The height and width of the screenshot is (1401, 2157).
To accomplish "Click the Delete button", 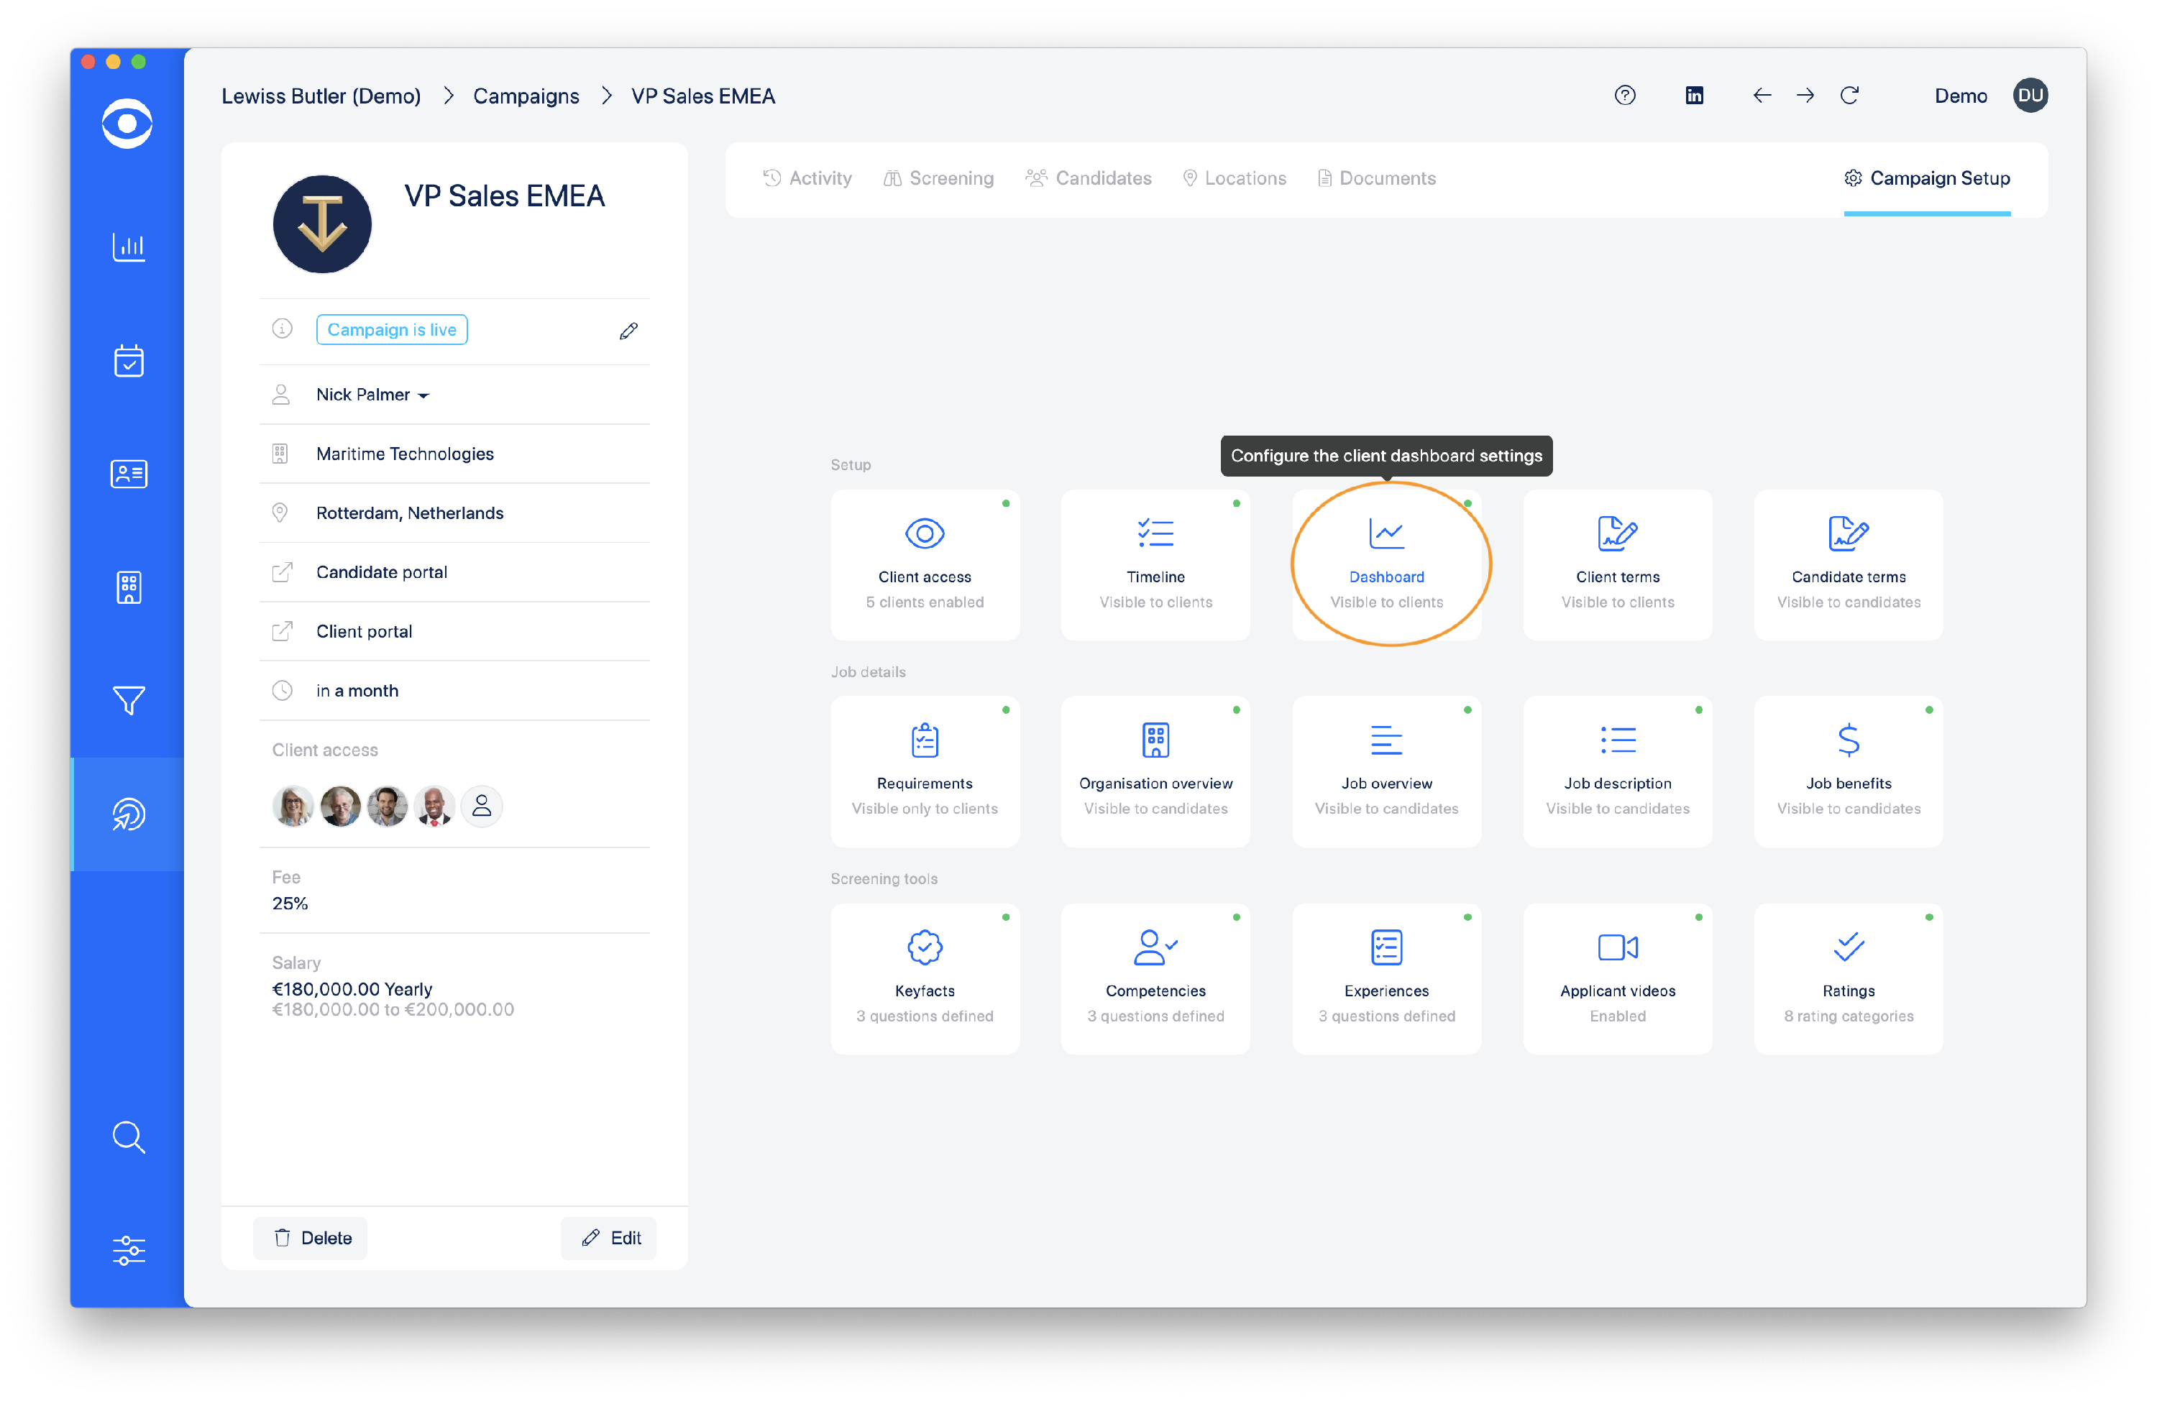I will [x=310, y=1238].
